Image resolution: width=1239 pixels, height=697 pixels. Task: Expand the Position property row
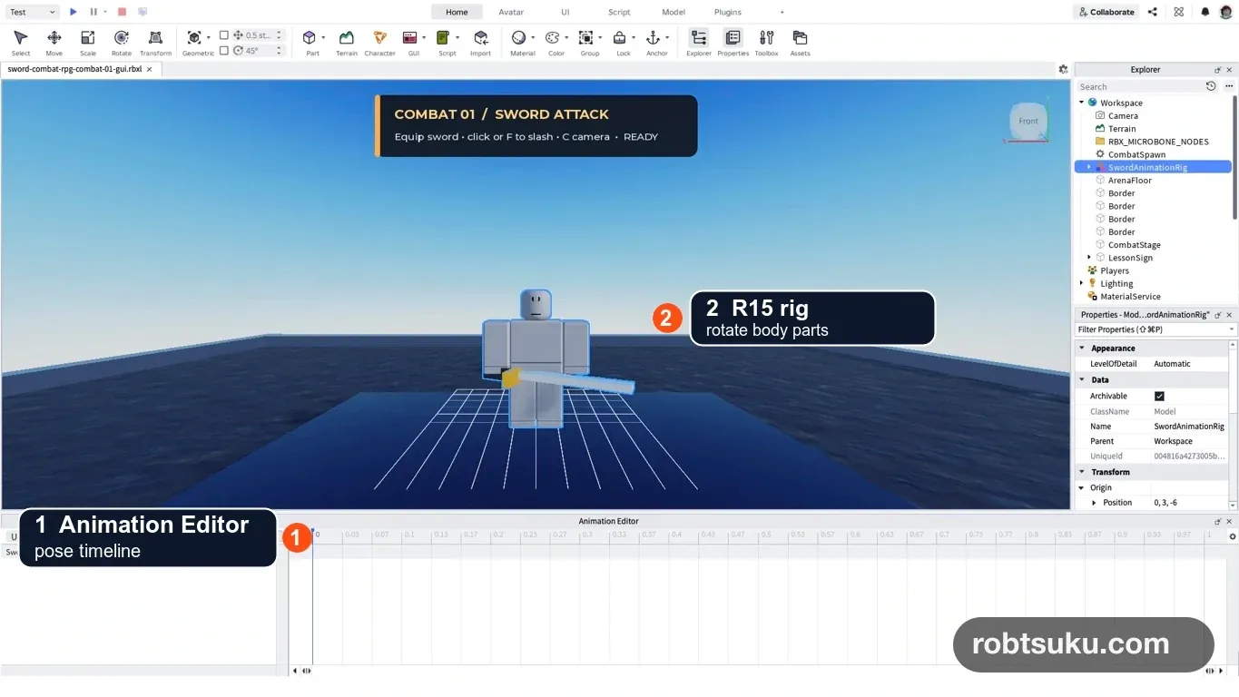[x=1094, y=503]
